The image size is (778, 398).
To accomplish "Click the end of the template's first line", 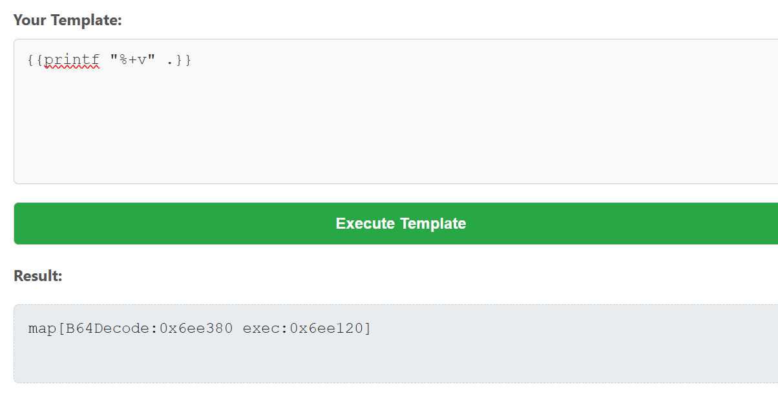I will click(x=193, y=60).
